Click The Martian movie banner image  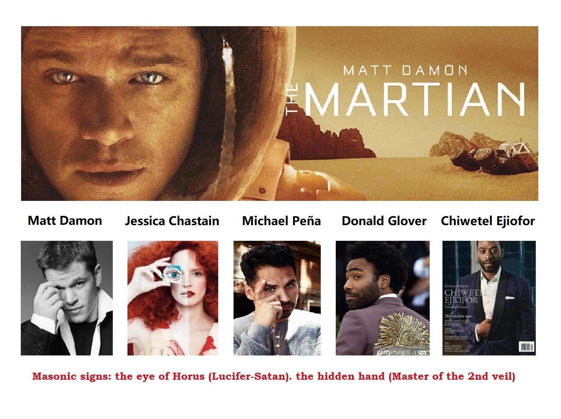pos(280,113)
